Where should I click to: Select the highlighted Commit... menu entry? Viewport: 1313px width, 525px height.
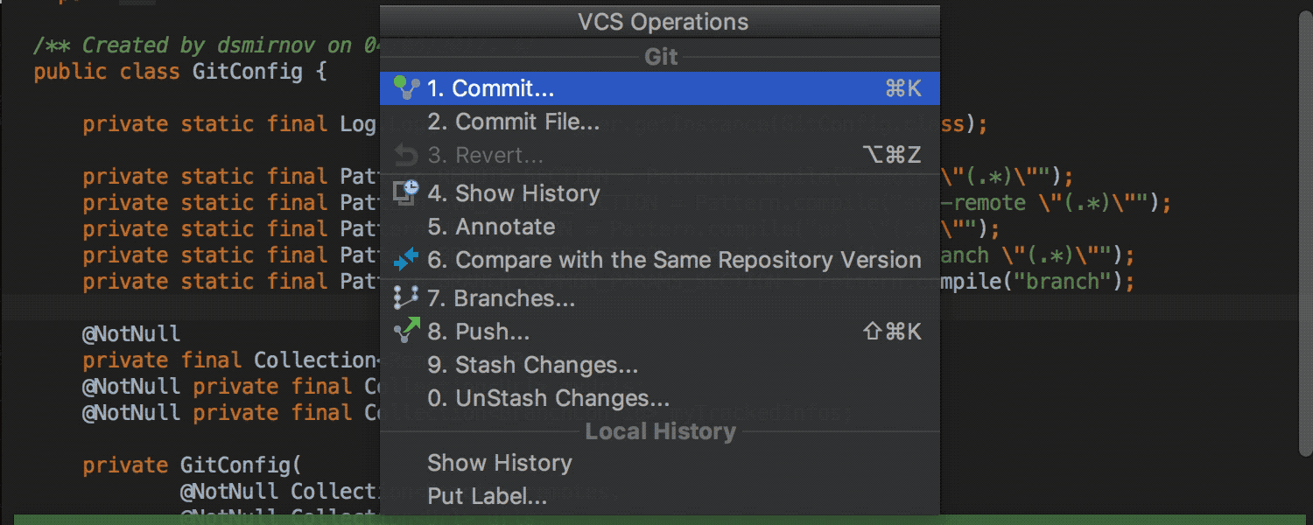coord(660,88)
